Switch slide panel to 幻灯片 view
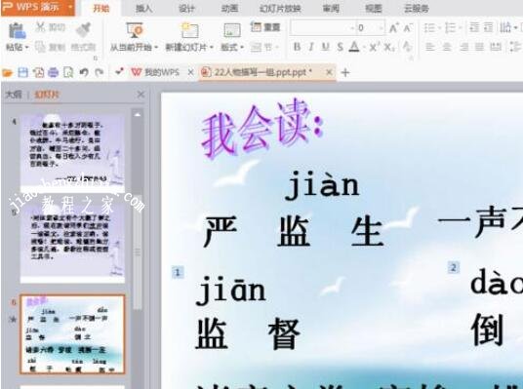Viewport: 523px width, 389px height. pyautogui.click(x=47, y=95)
